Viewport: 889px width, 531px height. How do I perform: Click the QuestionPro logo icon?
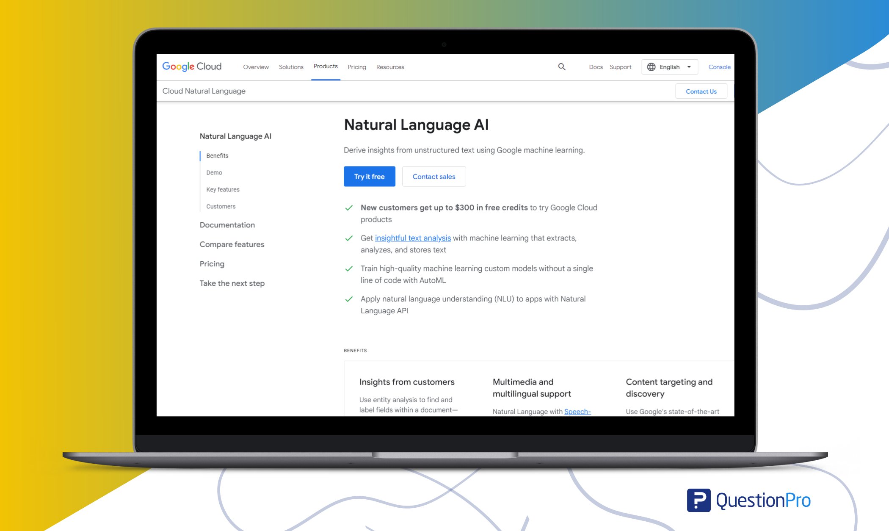[698, 500]
